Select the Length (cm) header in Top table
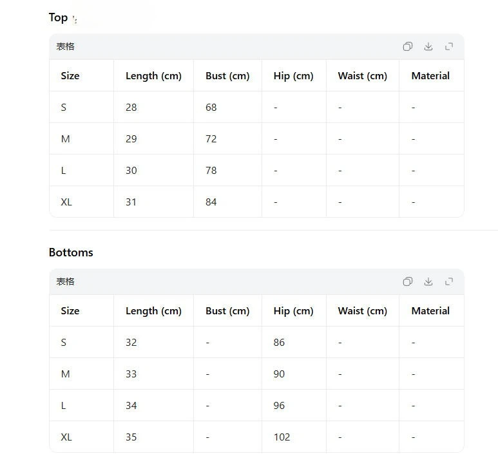This screenshot has width=498, height=465. pyautogui.click(x=153, y=76)
